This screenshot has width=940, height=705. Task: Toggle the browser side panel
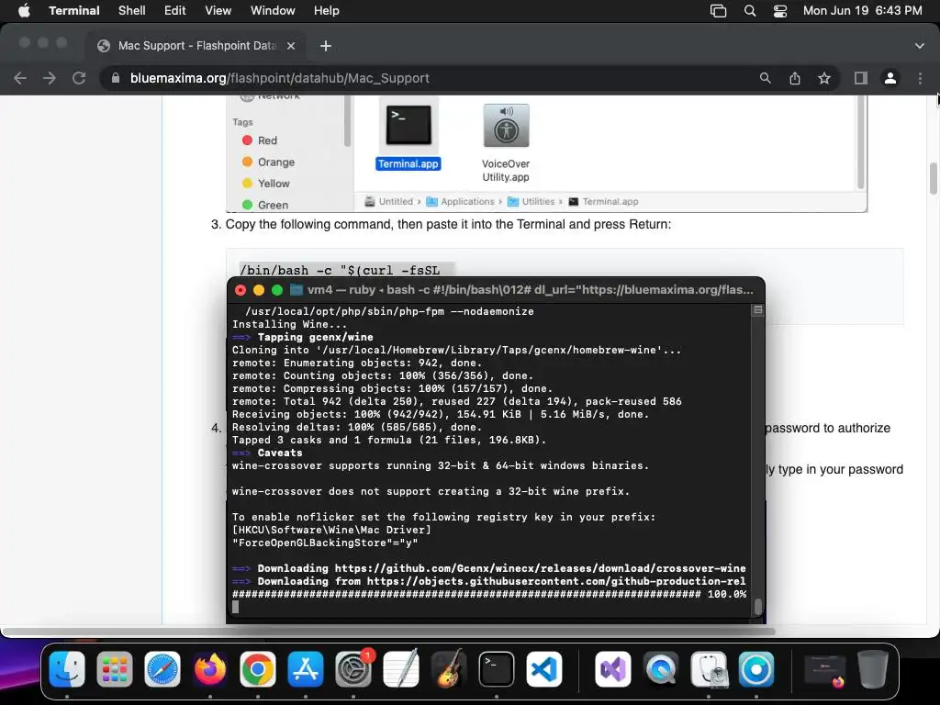pos(861,78)
